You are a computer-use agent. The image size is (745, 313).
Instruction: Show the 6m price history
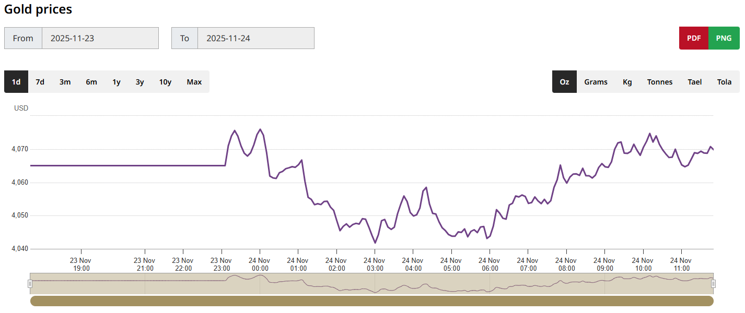91,82
